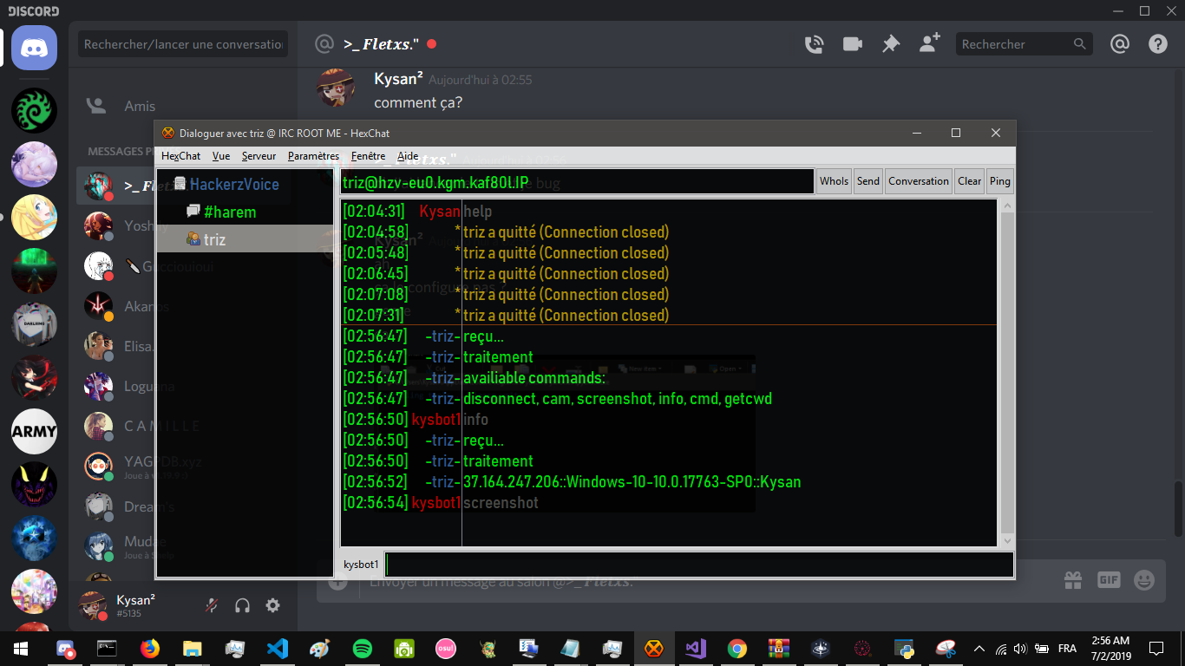Open the volume control in system tray

point(1020,649)
